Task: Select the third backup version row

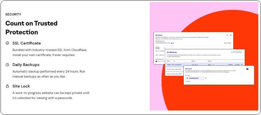Action: [174, 74]
